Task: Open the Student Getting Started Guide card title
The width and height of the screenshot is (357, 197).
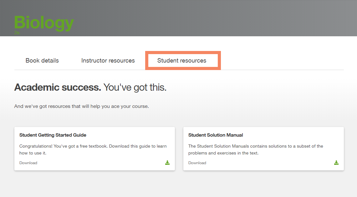Action: pos(53,135)
